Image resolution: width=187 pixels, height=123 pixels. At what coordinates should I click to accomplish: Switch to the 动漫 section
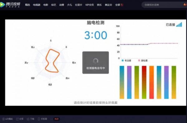pyautogui.click(x=62, y=5)
